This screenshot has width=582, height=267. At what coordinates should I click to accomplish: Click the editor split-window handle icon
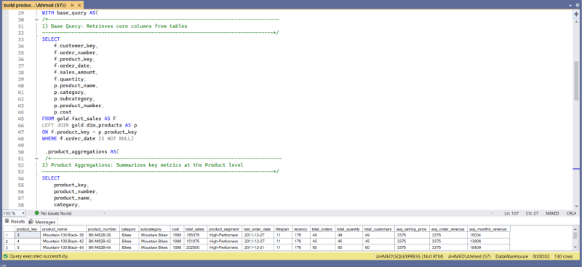click(576, 13)
